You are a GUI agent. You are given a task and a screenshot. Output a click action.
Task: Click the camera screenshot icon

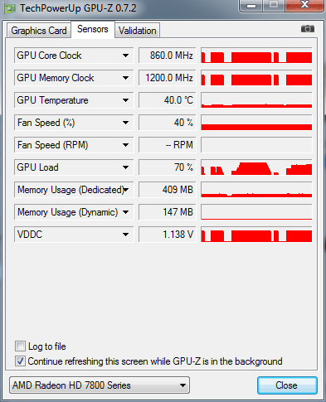click(308, 29)
